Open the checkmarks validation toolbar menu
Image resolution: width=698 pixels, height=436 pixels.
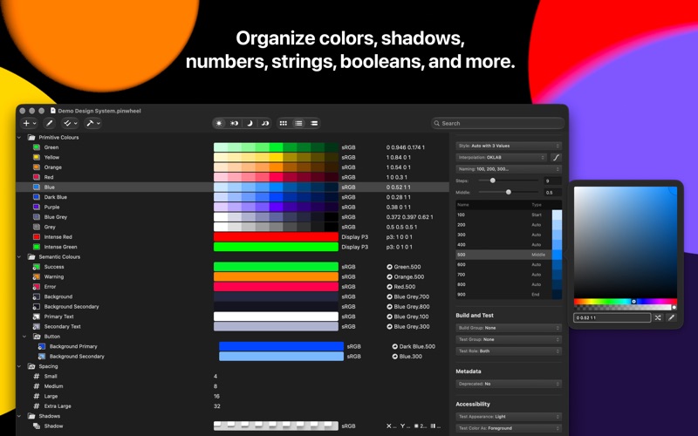tap(70, 123)
